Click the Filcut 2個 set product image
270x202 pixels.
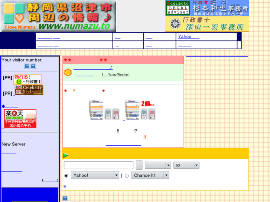click(x=140, y=110)
